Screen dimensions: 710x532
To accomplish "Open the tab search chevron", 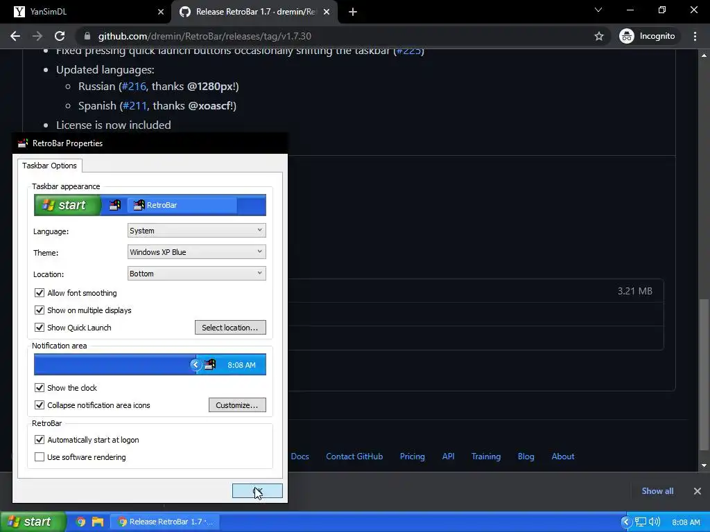I will tap(598, 10).
